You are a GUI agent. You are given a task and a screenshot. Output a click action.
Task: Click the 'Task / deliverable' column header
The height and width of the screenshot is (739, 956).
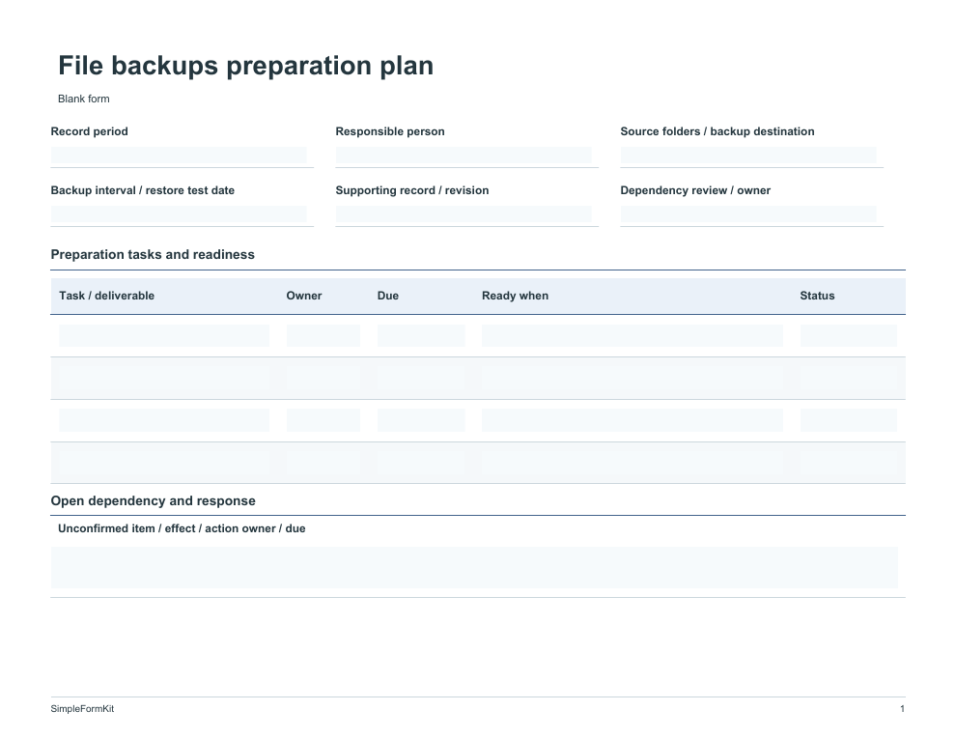click(x=106, y=296)
